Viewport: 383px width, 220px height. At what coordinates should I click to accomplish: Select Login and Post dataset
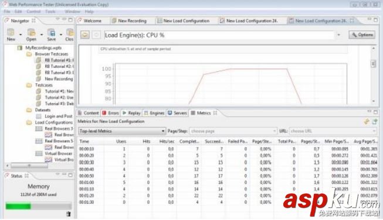click(x=59, y=116)
